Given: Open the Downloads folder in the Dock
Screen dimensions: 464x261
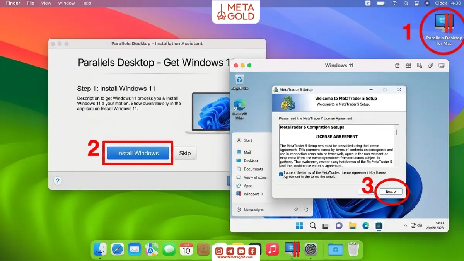Looking at the screenshot, I should [335, 249].
